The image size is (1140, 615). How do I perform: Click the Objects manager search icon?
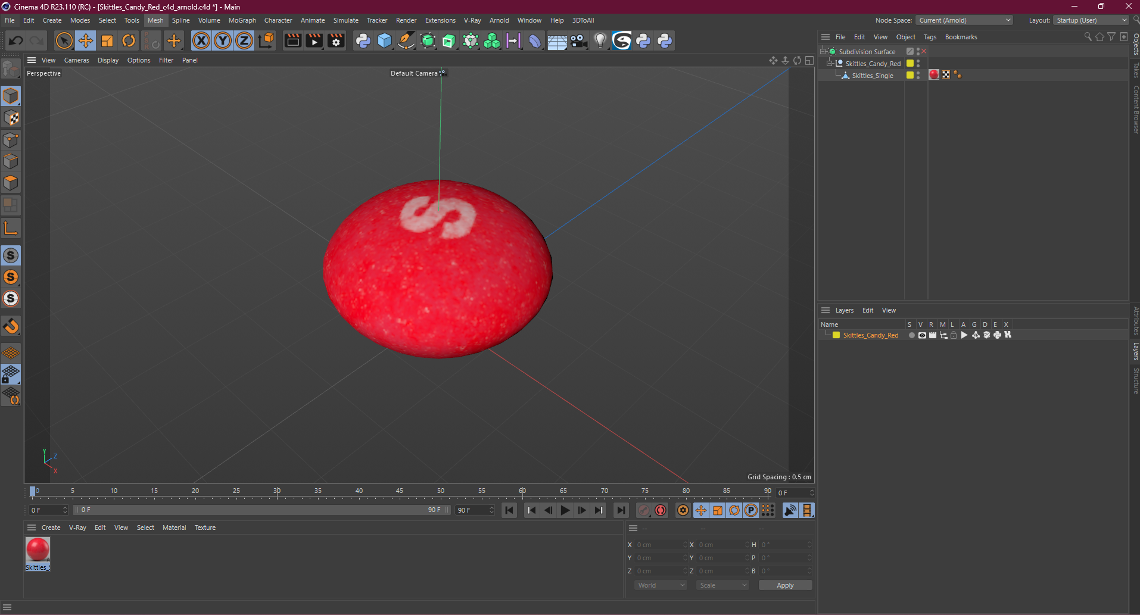1088,37
